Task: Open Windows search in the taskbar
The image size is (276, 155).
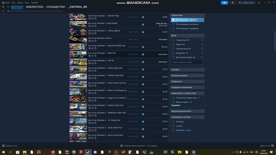Action: 10,152
